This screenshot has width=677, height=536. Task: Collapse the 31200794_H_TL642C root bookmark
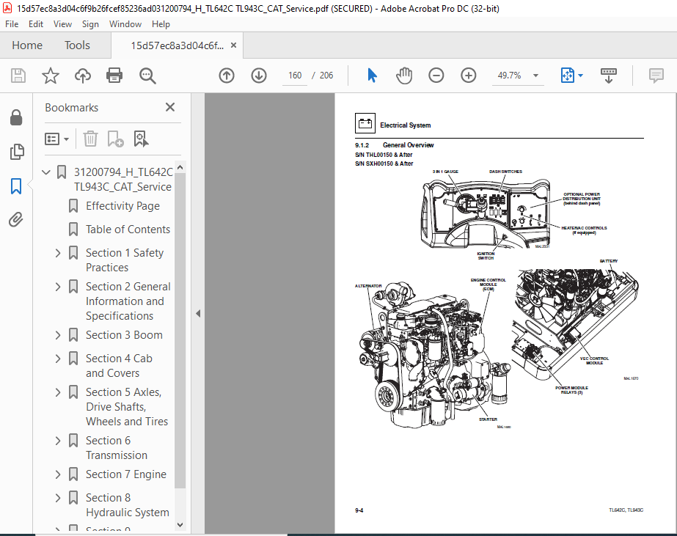click(x=46, y=172)
